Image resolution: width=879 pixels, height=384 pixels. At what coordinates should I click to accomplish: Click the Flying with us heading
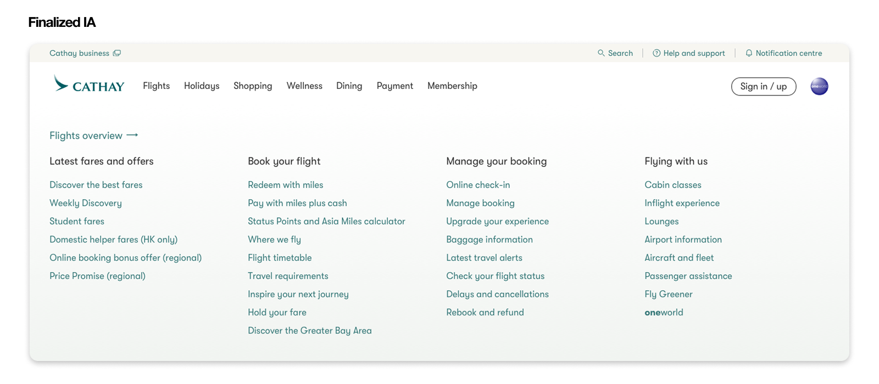(676, 161)
